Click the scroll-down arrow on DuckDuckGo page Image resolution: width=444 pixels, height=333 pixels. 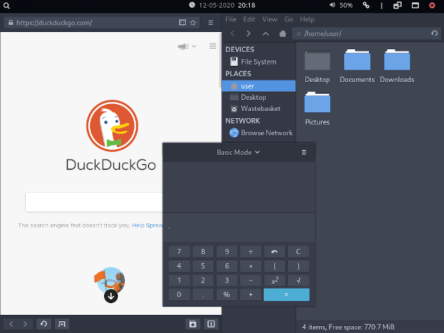(x=111, y=296)
